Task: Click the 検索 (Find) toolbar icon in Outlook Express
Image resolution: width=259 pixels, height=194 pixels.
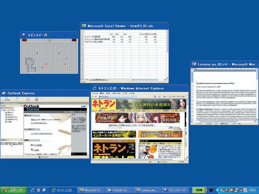Action: (x=37, y=99)
